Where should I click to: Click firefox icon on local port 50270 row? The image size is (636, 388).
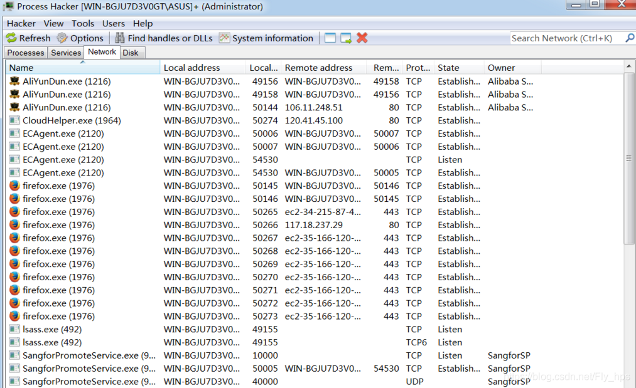coord(14,276)
